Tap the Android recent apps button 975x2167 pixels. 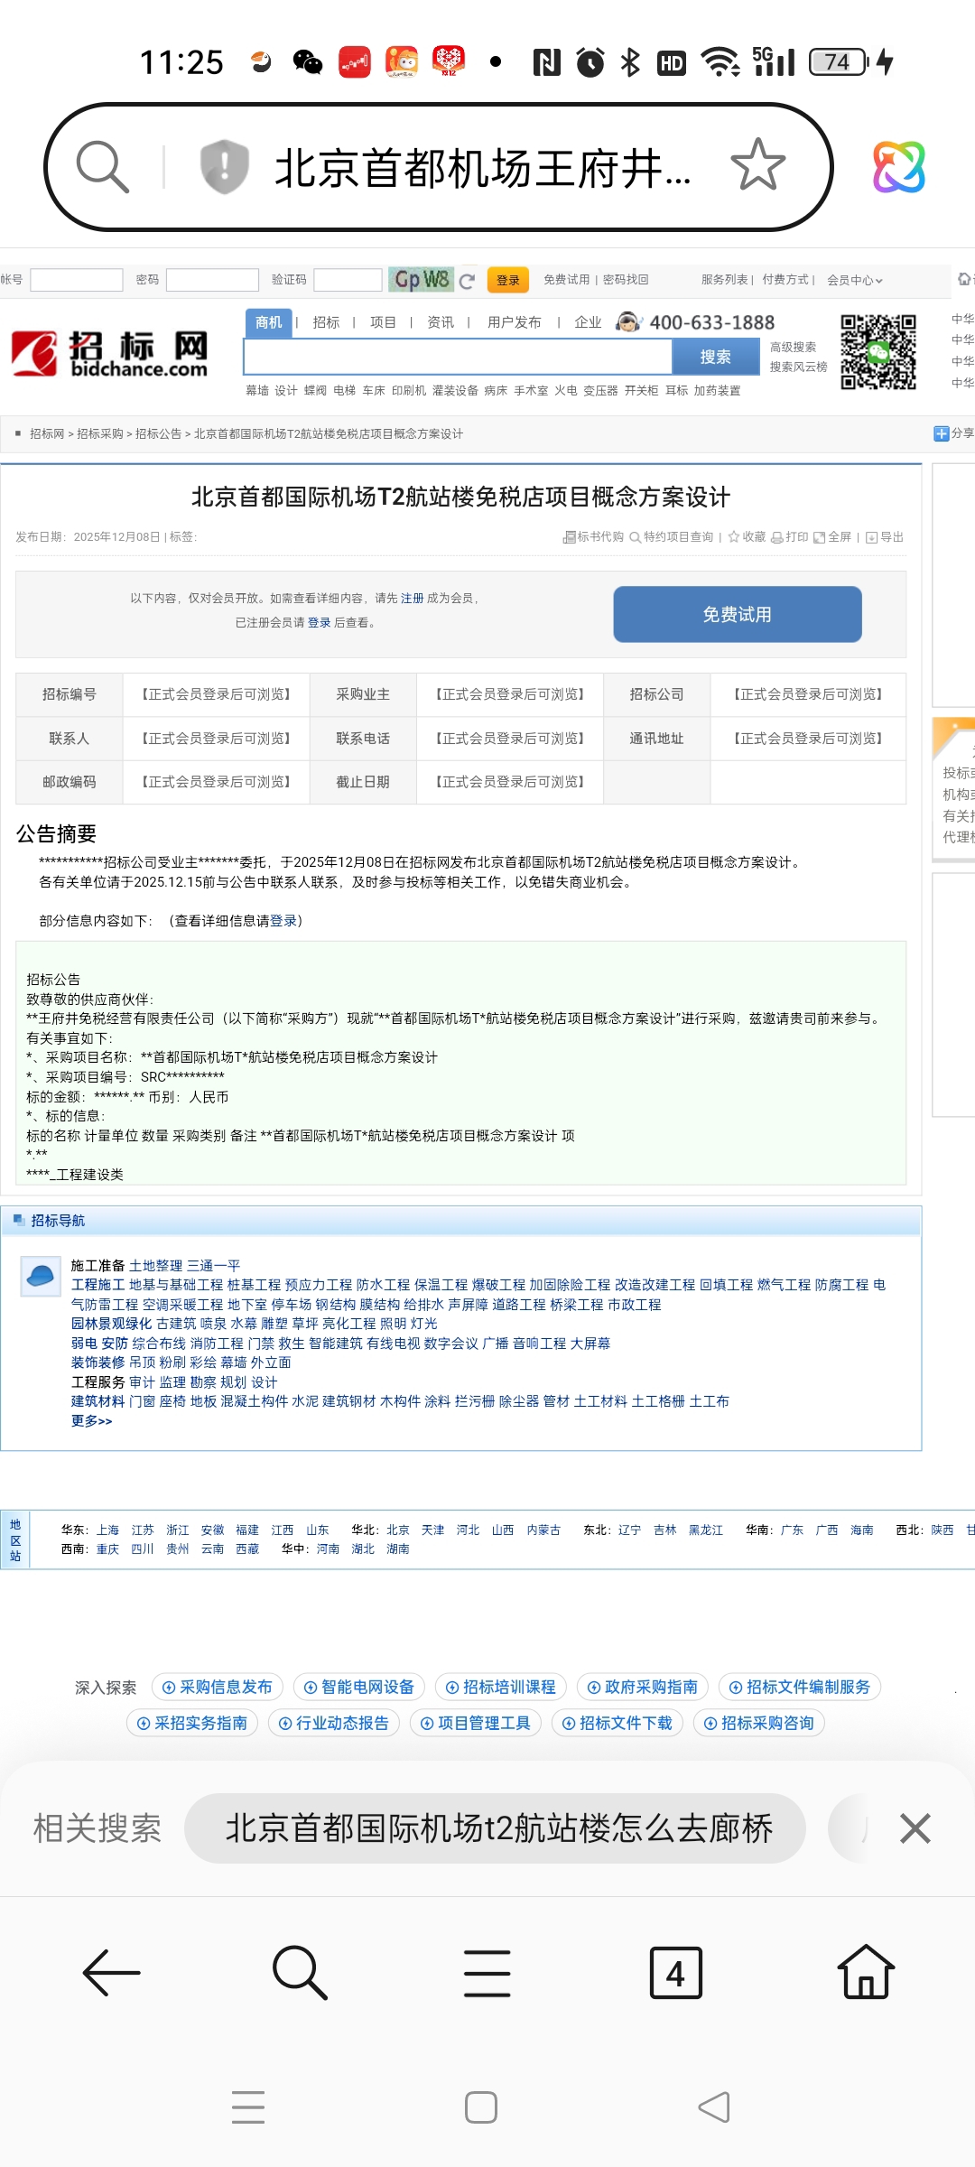[248, 2107]
